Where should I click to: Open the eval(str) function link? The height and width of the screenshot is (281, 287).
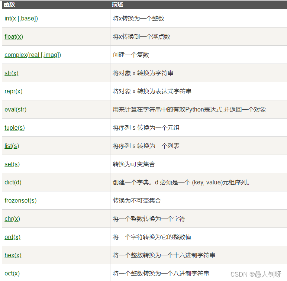[16, 109]
